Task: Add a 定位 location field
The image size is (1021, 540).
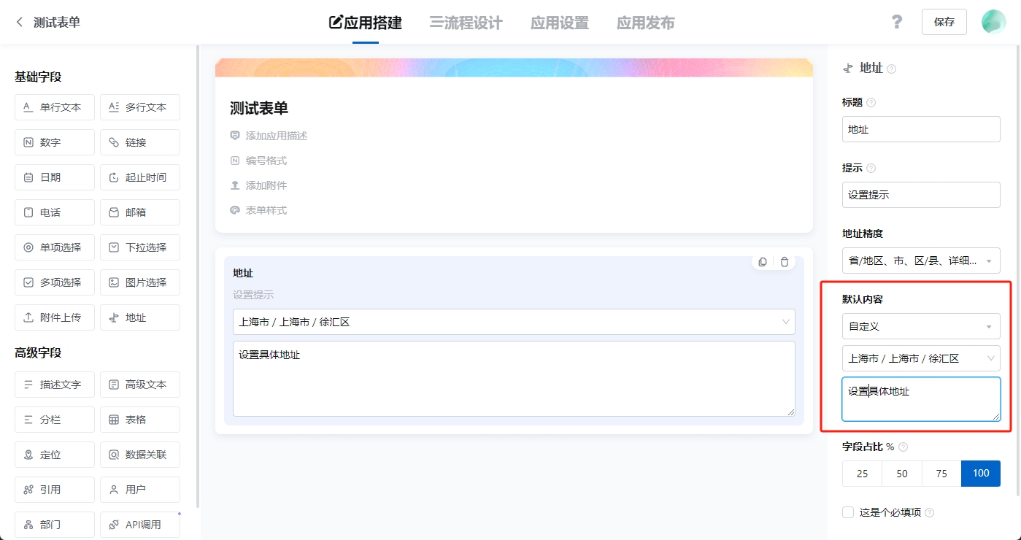Action: point(55,455)
